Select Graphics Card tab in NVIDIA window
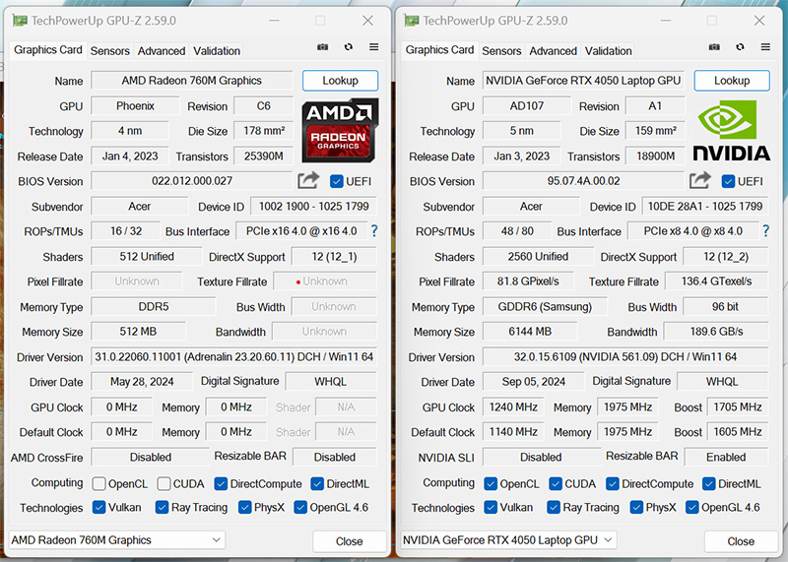The image size is (788, 562). tap(439, 50)
